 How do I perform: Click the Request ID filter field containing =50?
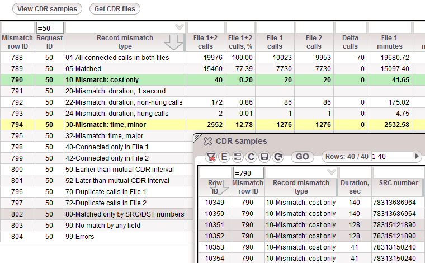(49, 27)
